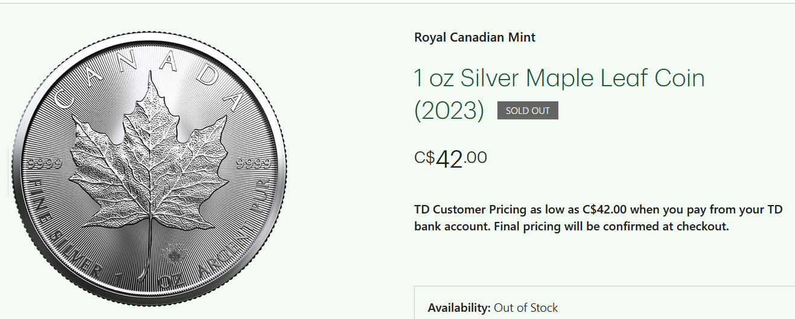Image resolution: width=795 pixels, height=319 pixels.
Task: Click the Availability label
Action: [459, 308]
